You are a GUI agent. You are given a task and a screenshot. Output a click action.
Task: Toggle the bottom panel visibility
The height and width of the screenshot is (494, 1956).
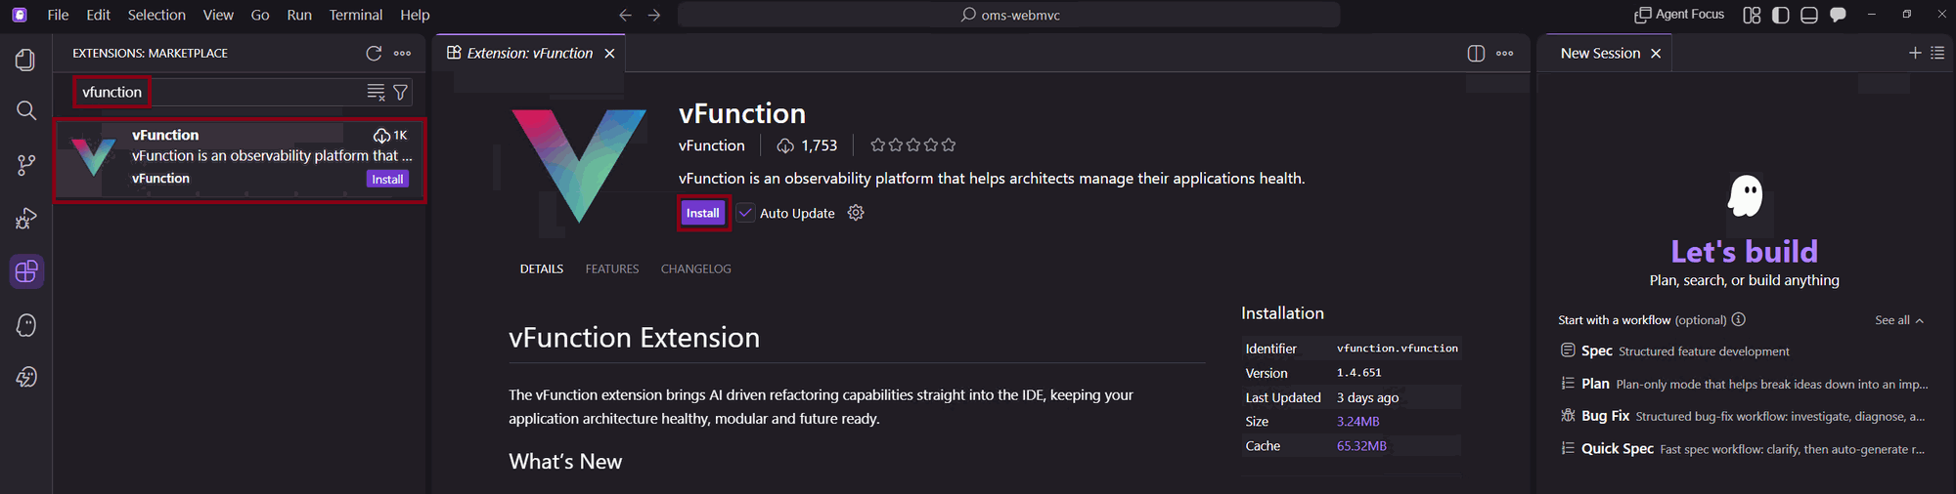point(1809,15)
